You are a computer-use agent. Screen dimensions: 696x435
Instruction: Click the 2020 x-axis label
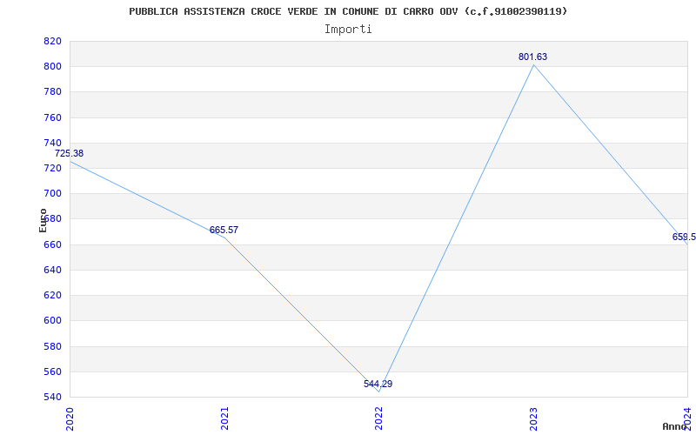pos(70,418)
